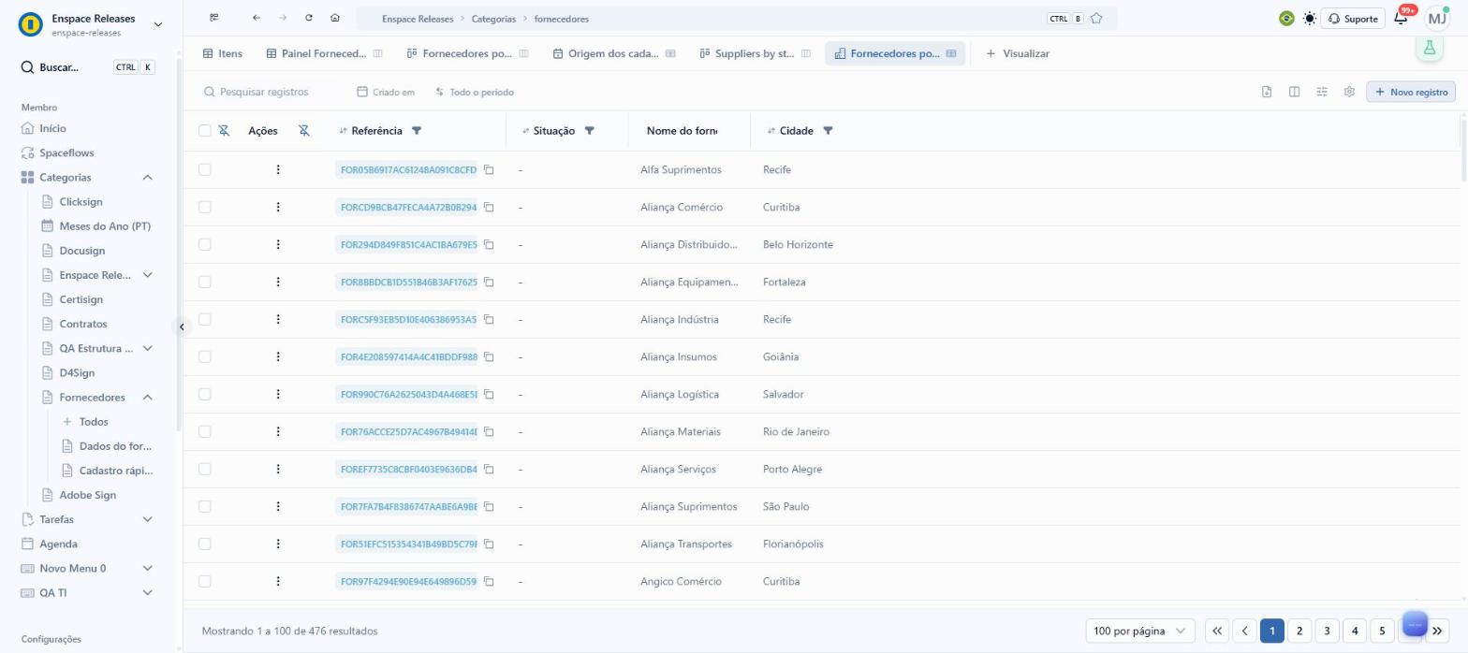1468x653 pixels.
Task: Switch theme using the sun icon
Action: point(1309,18)
